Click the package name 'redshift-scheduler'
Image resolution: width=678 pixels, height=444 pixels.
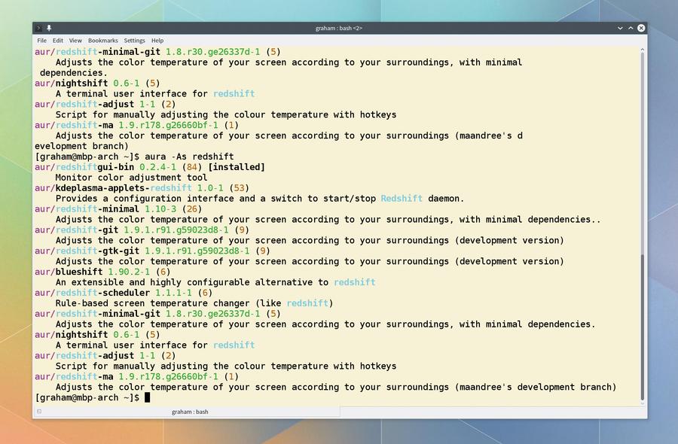(102, 293)
